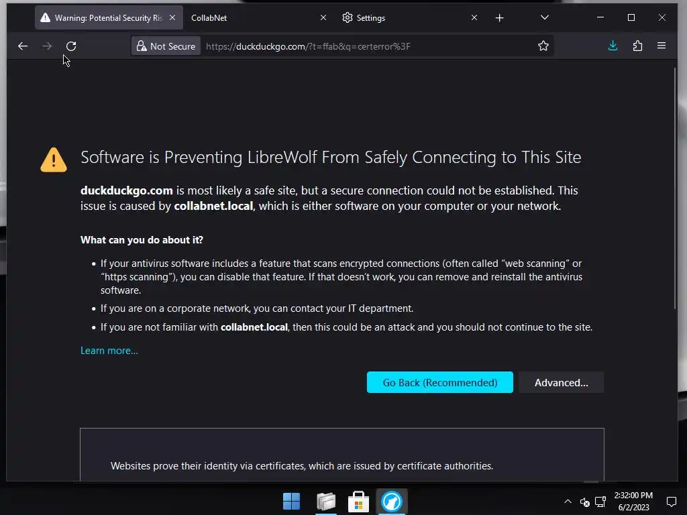Viewport: 687px width, 515px height.
Task: Close the CollabNet tab
Action: [323, 17]
